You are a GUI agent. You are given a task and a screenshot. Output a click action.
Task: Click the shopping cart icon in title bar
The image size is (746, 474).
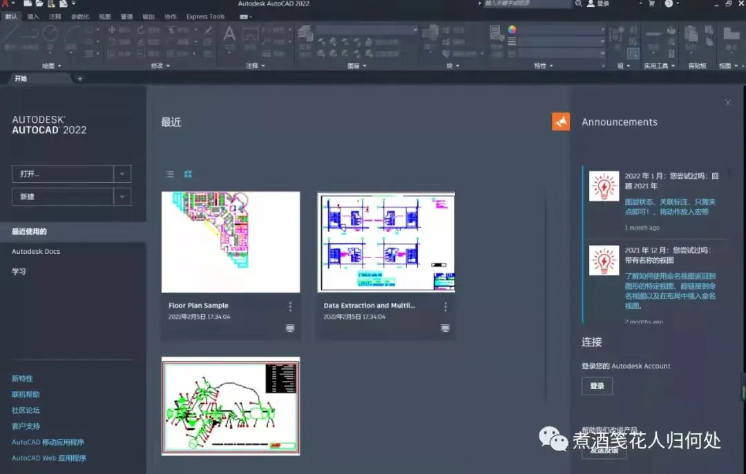pyautogui.click(x=651, y=3)
